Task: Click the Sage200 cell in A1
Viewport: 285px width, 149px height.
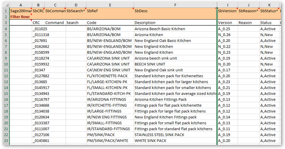Action: coord(21,11)
